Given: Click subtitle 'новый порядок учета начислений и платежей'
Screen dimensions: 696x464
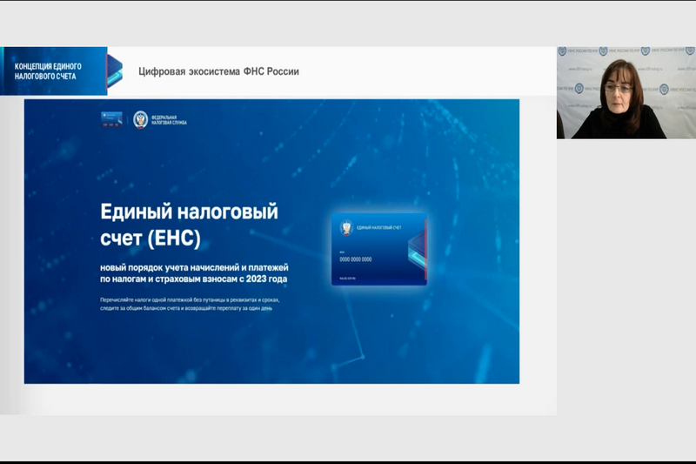Looking at the screenshot, I should (x=194, y=268).
